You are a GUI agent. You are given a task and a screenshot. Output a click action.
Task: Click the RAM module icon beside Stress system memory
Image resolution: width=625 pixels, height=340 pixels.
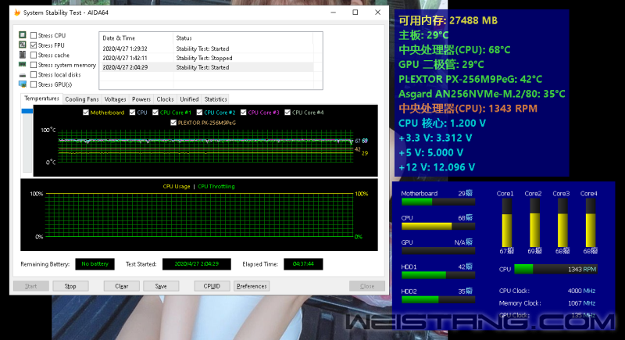(22, 65)
